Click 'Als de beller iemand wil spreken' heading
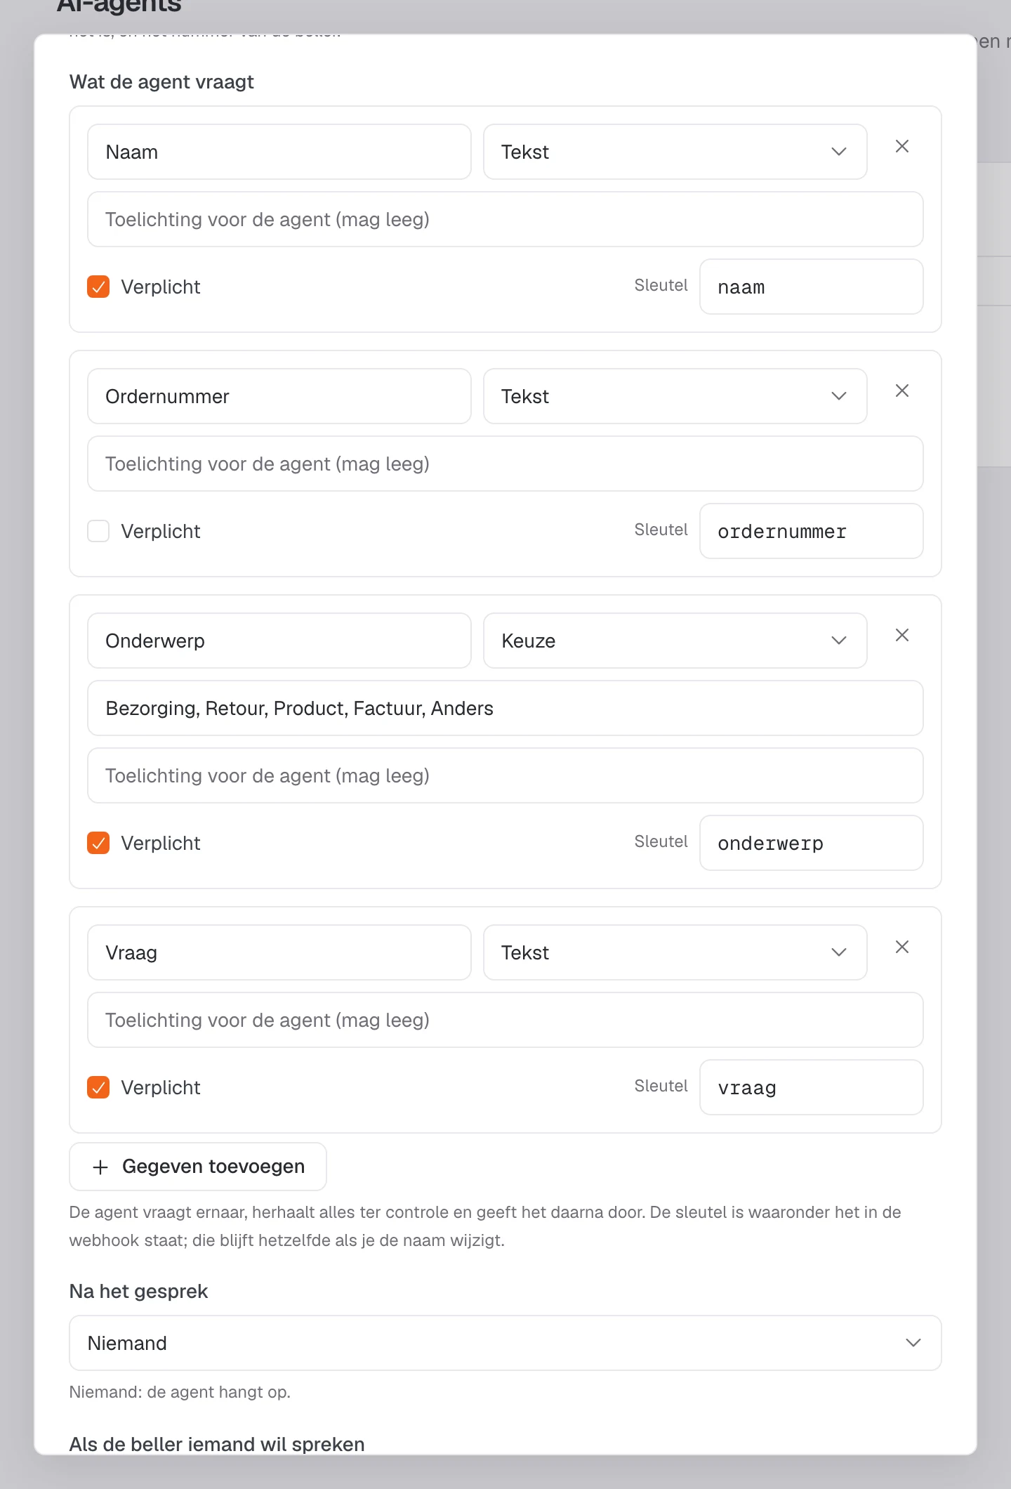1011x1489 pixels. [217, 1444]
